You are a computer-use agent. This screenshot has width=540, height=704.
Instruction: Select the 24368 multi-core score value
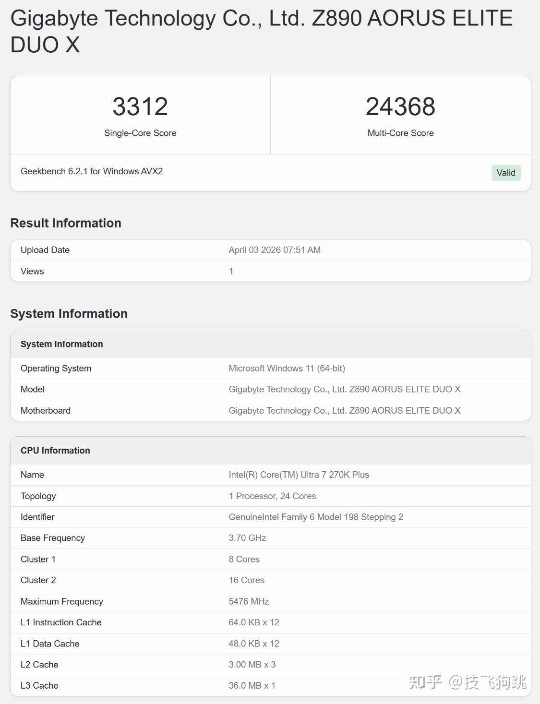point(400,107)
